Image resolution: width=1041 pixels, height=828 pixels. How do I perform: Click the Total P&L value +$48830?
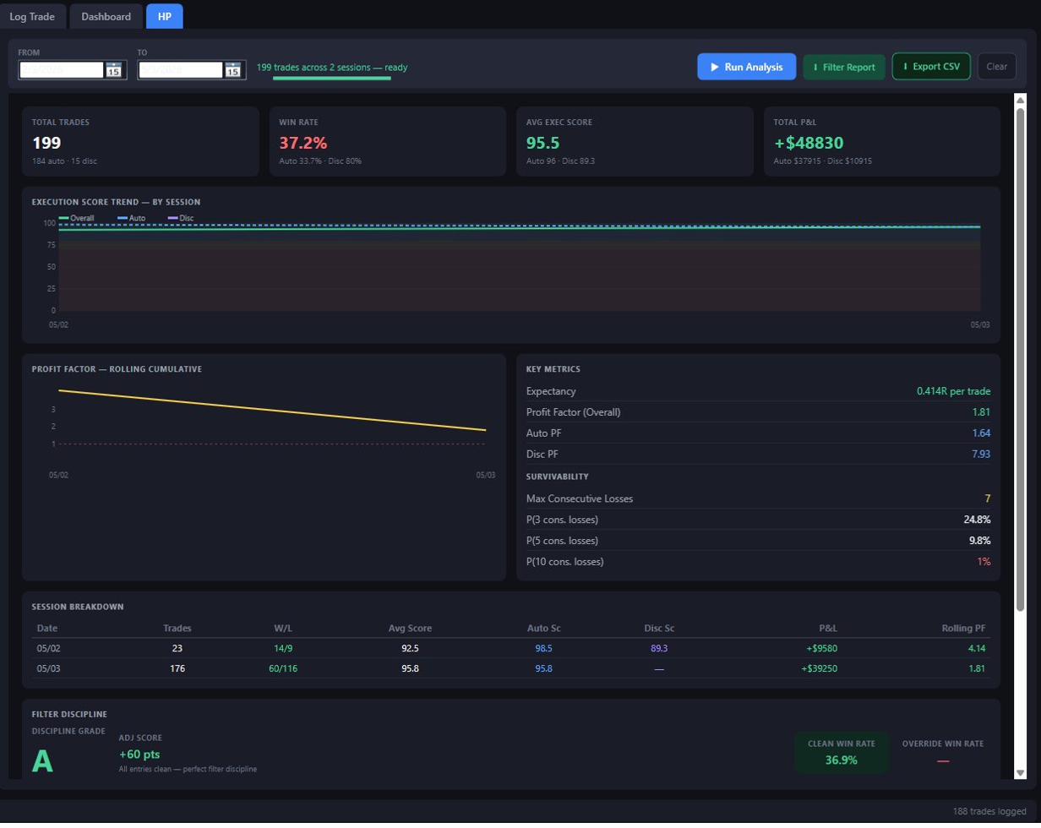click(809, 143)
